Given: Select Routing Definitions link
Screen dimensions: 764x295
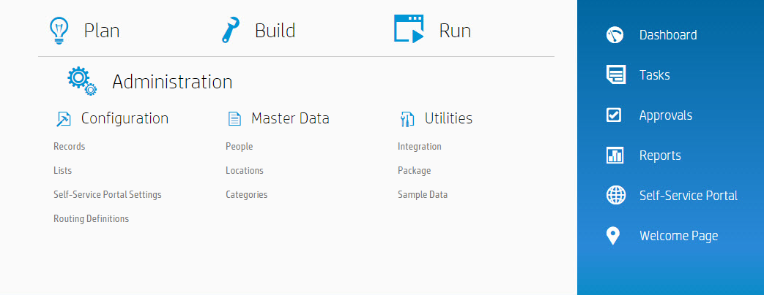Looking at the screenshot, I should coord(91,219).
